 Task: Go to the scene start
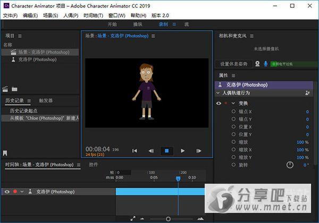coord(135,151)
